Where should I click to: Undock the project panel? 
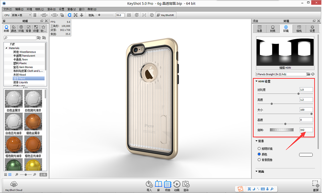314,21
